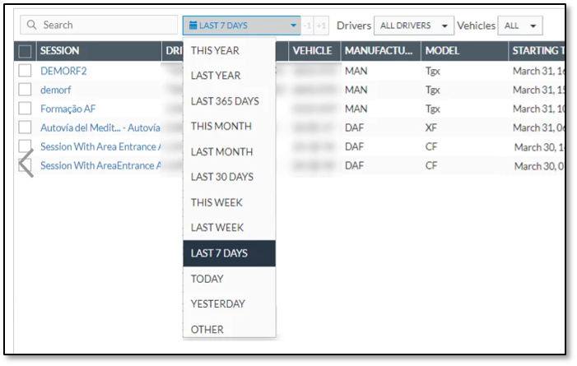The height and width of the screenshot is (366, 577).
Task: Open the Session With Area Entrance link
Action: pos(100,146)
